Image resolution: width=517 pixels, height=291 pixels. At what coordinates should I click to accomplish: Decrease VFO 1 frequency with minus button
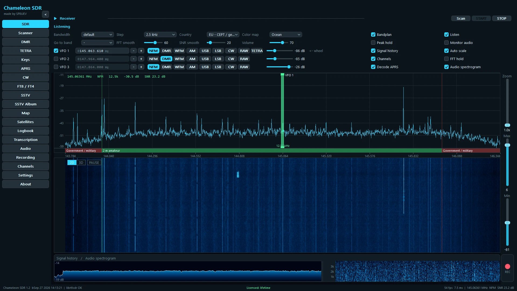134,51
